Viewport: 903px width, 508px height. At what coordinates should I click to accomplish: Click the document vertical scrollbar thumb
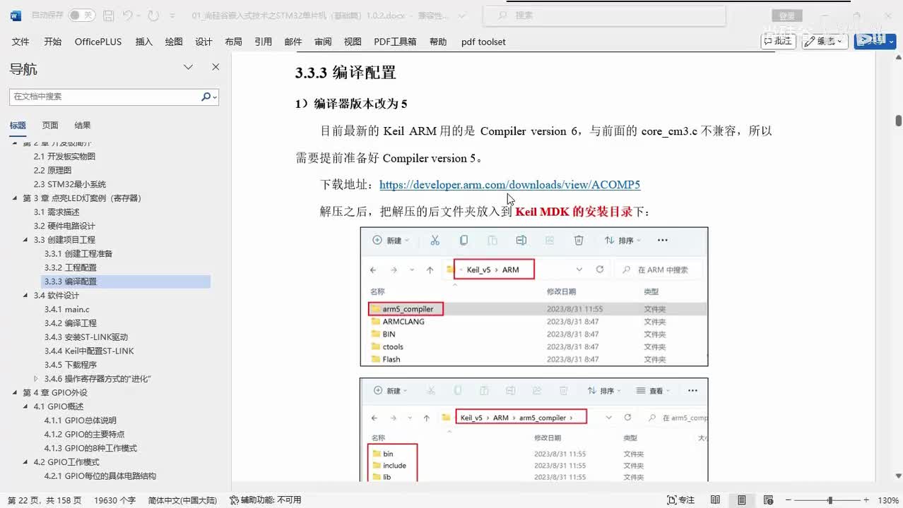(898, 121)
